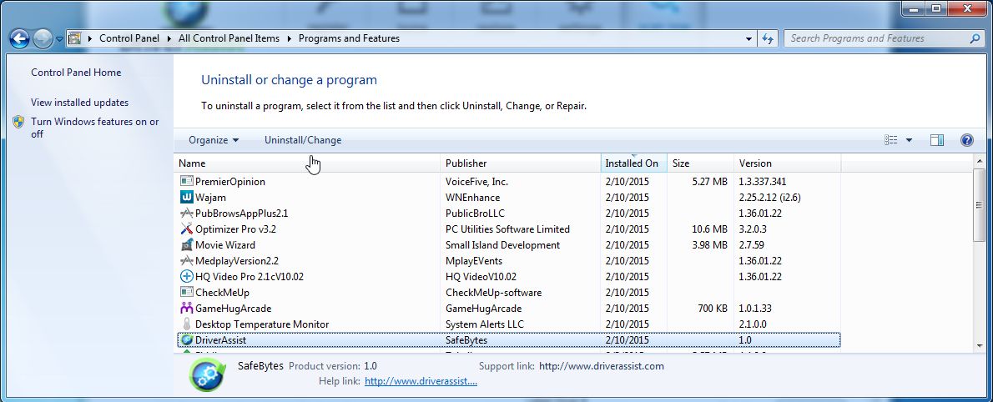Click the Optimizer Pro v3.2 program icon

click(186, 229)
